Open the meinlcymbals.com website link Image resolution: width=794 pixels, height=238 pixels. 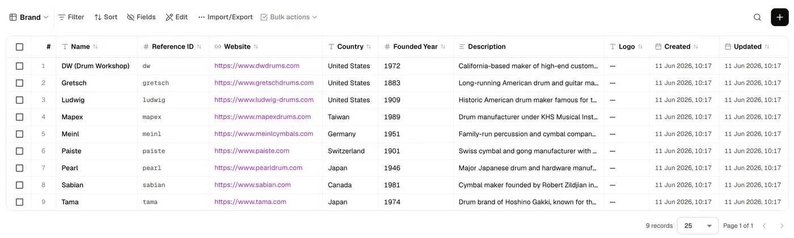[x=264, y=134]
